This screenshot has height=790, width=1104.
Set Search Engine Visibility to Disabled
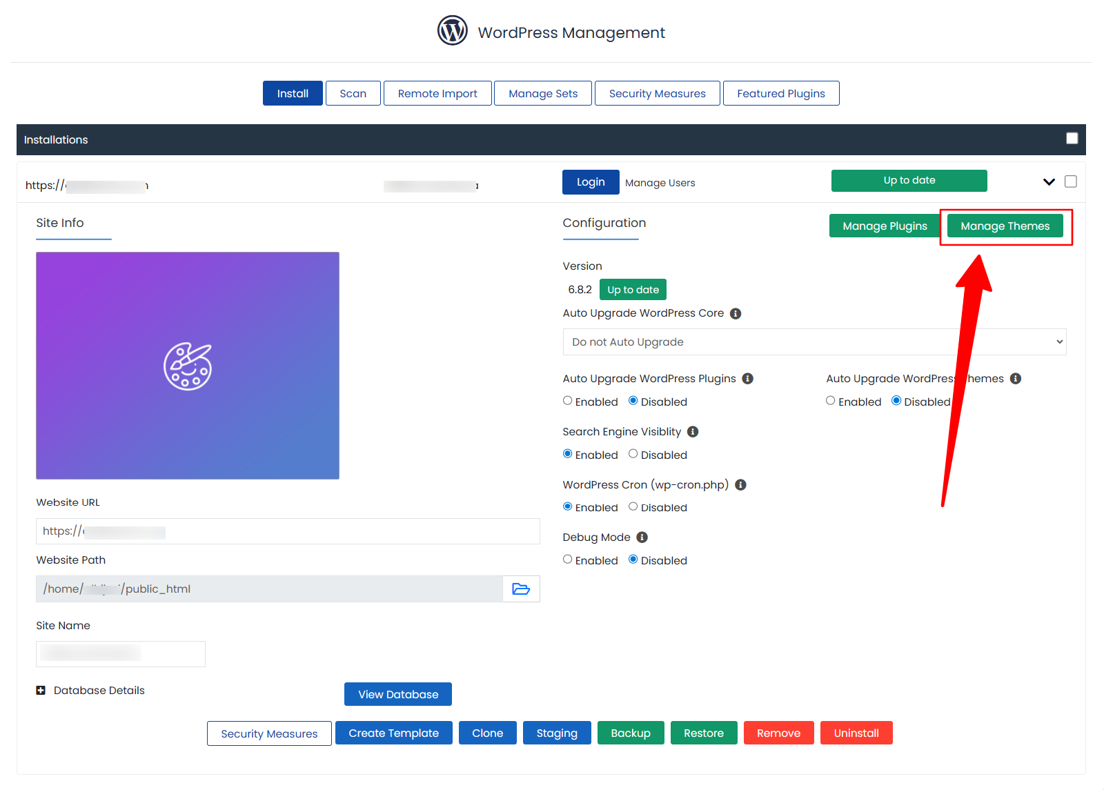coord(633,454)
